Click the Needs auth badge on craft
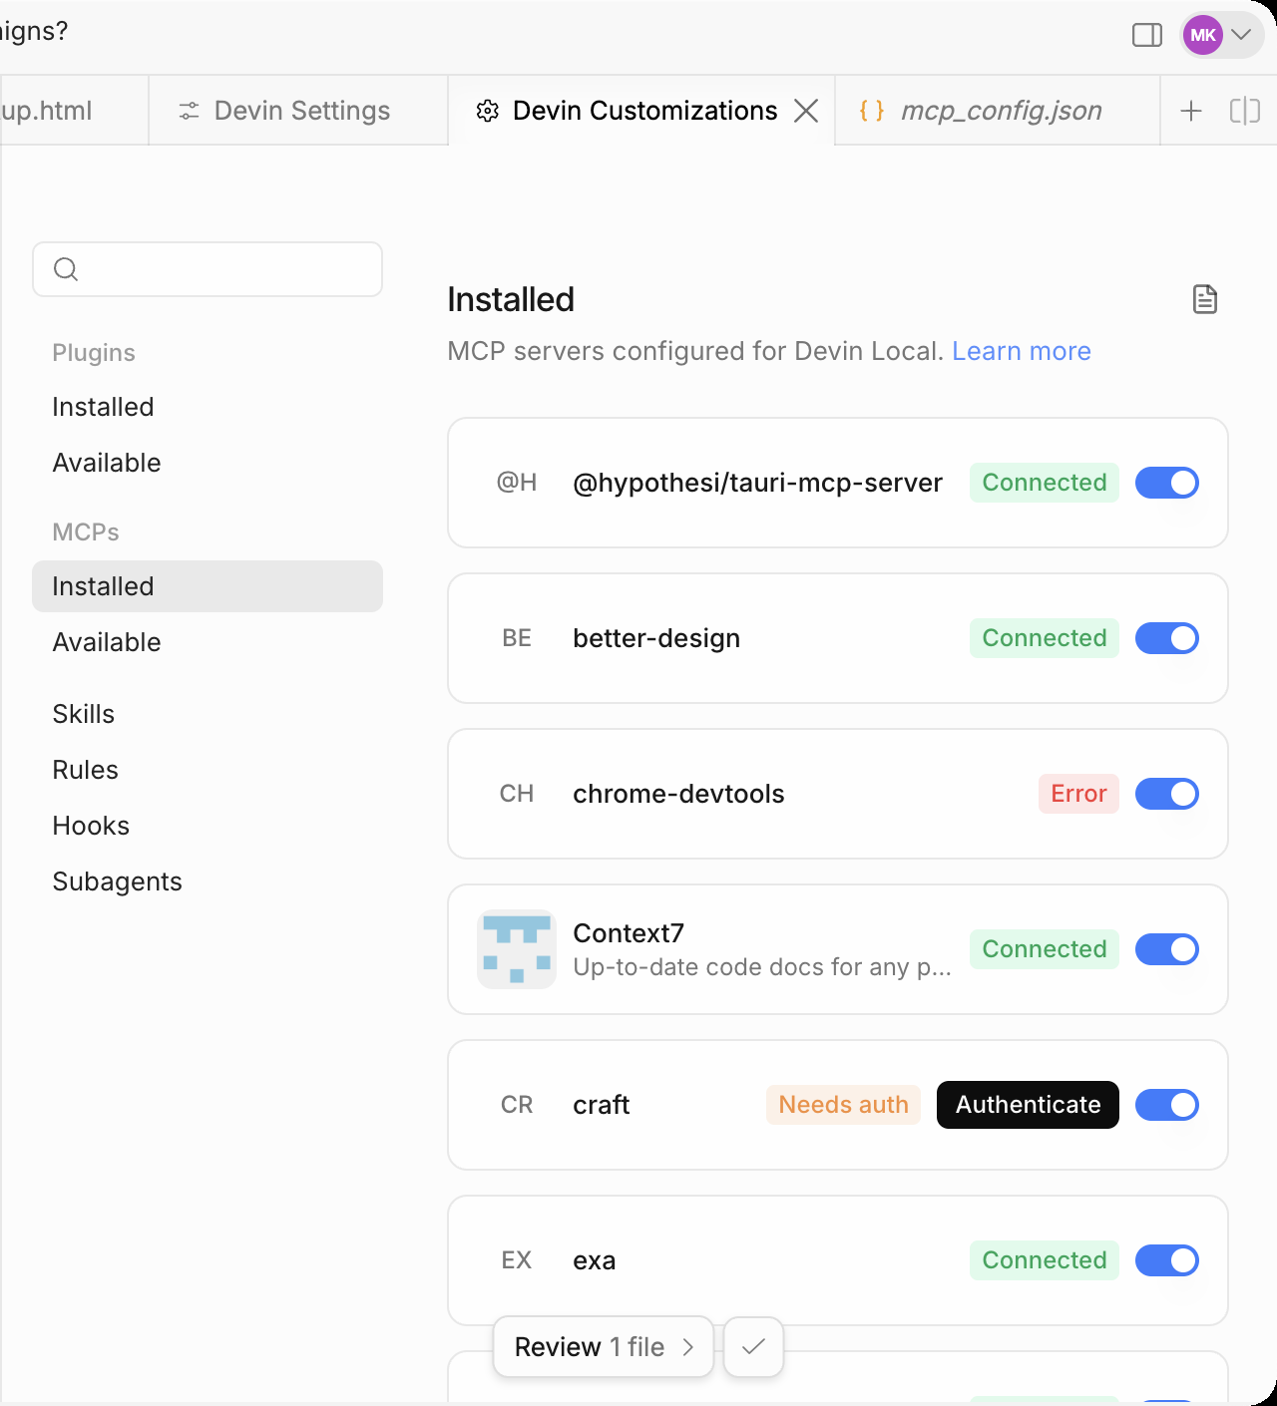The height and width of the screenshot is (1406, 1277). point(843,1105)
